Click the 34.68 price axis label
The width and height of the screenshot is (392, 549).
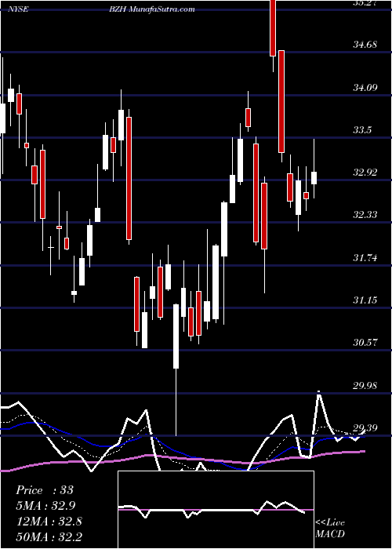[x=365, y=45]
